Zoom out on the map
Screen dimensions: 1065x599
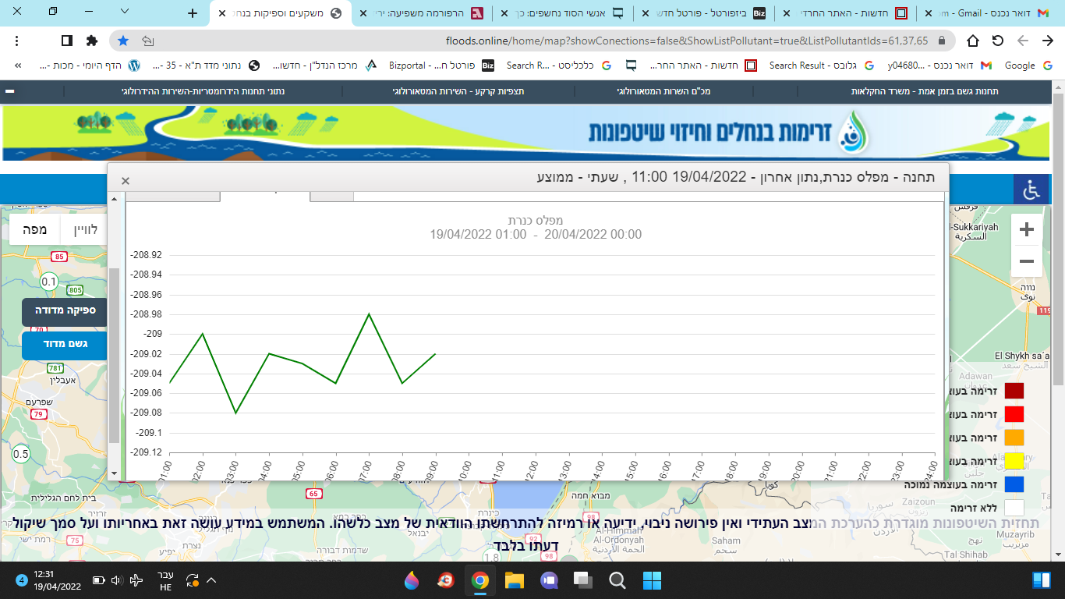(1026, 261)
